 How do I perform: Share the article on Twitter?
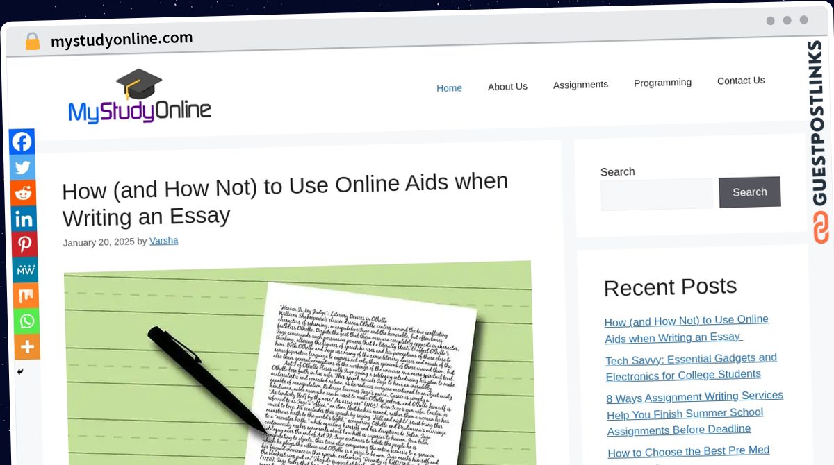pyautogui.click(x=23, y=167)
